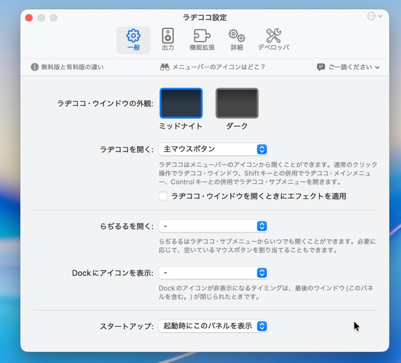Open the らぢるるを開く dropdown

213,226
